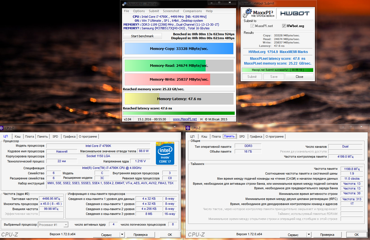The image size is (370, 240).
Task: Click the HWBOT logo
Action: 295,13
